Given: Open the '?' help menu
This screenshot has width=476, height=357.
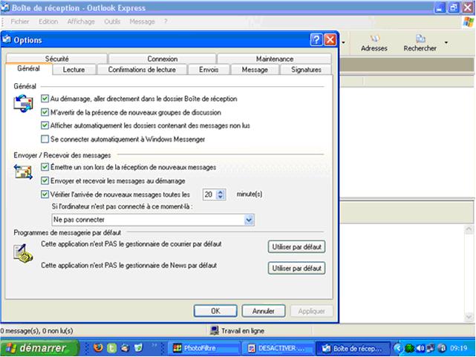Looking at the screenshot, I should pos(166,22).
